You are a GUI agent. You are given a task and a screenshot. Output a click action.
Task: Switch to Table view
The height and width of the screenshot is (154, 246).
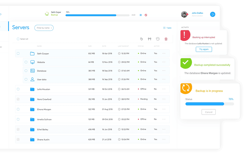(x=167, y=28)
